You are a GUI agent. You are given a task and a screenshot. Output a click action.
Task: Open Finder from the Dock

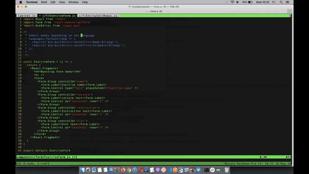[82, 170]
